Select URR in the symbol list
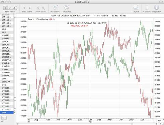The width and height of the screenshot is (164, 125). pyautogui.click(x=7, y=29)
